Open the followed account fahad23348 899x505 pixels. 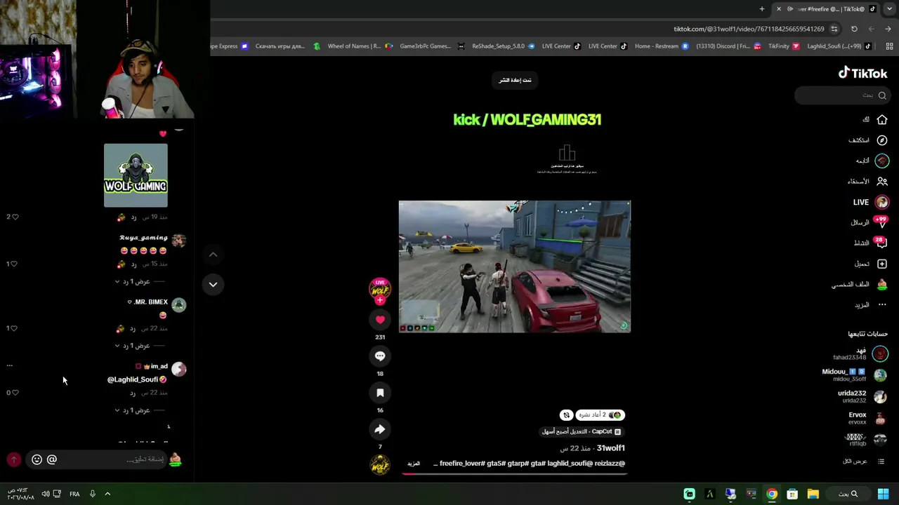coord(860,353)
